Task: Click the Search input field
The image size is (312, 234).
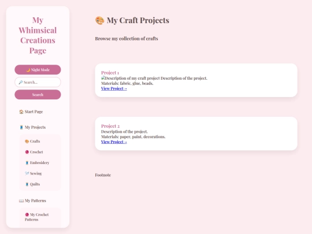Action: point(38,82)
